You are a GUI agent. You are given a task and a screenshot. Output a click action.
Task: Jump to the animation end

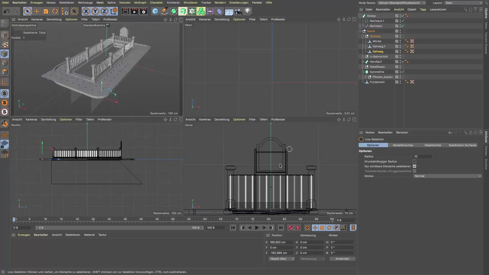click(280, 228)
